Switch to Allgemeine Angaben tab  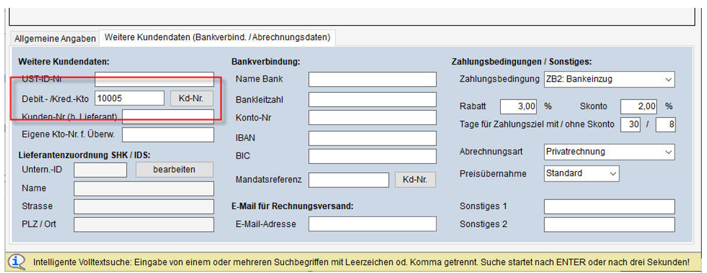(x=55, y=37)
